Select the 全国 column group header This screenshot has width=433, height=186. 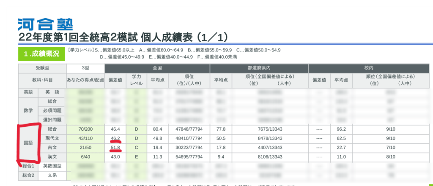tap(157, 68)
